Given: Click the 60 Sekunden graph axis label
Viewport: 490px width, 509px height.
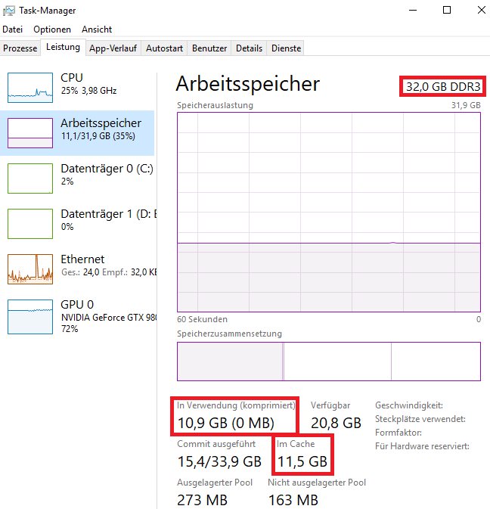Looking at the screenshot, I should click(202, 319).
